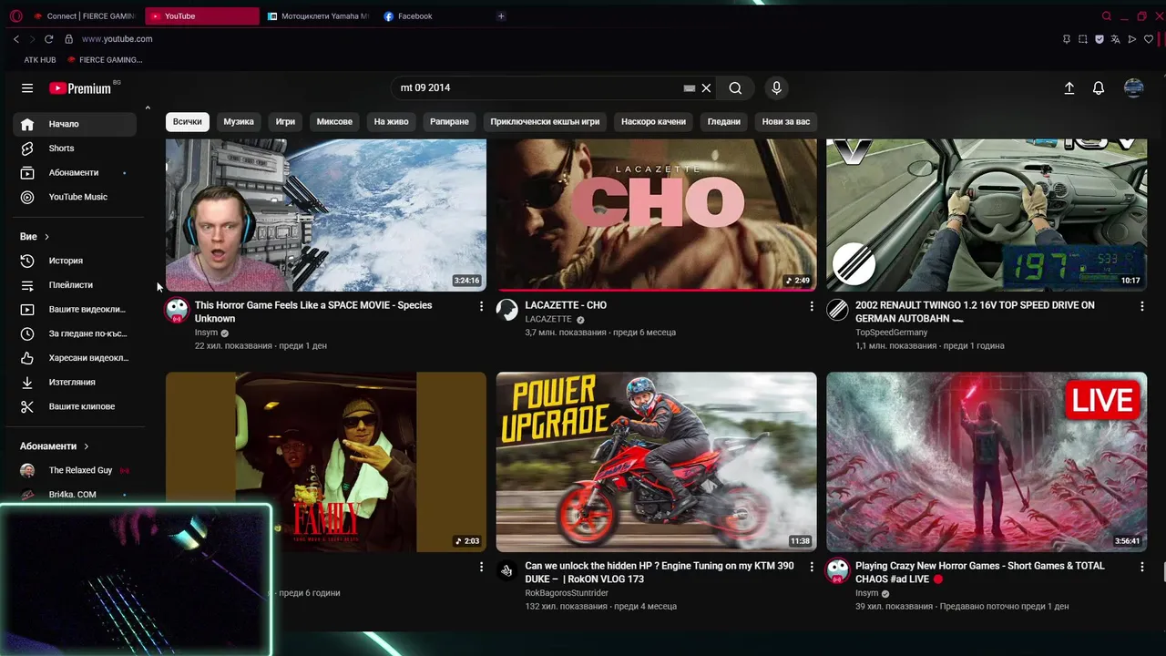Select the Рапиране filter chip

point(449,121)
